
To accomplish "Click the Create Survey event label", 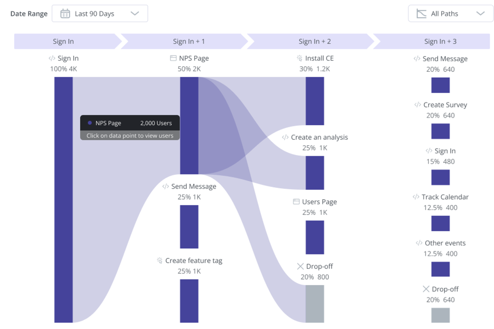I will point(445,105).
